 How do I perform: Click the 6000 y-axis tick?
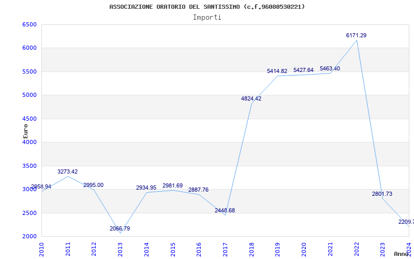[x=29, y=48]
